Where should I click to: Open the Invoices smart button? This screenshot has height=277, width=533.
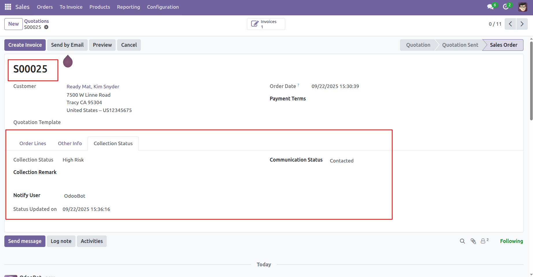(266, 24)
